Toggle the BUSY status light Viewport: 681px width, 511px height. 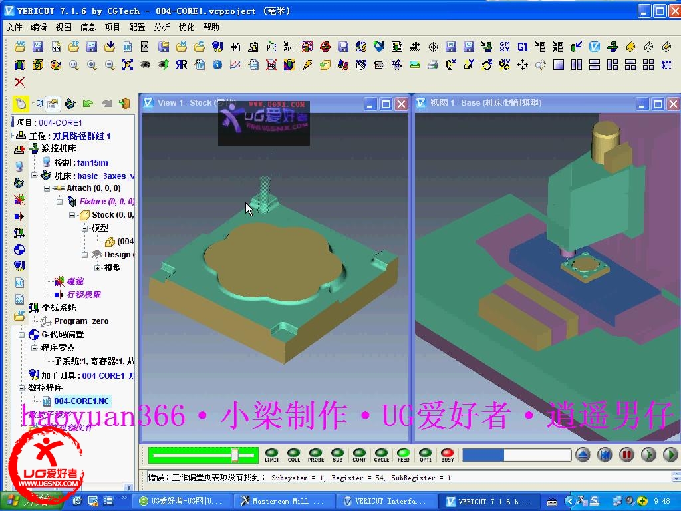pos(448,455)
